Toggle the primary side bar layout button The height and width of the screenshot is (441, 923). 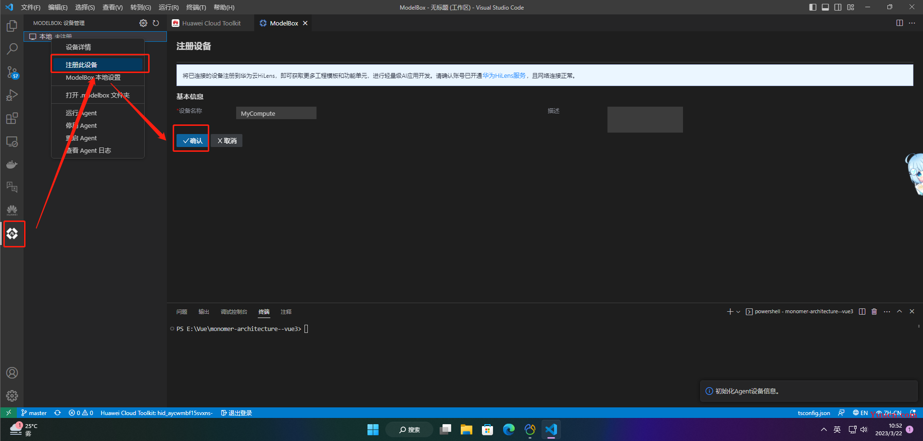pyautogui.click(x=813, y=7)
